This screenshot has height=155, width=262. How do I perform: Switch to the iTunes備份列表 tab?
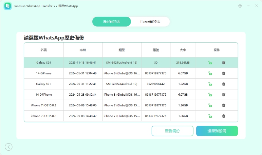tap(150, 22)
